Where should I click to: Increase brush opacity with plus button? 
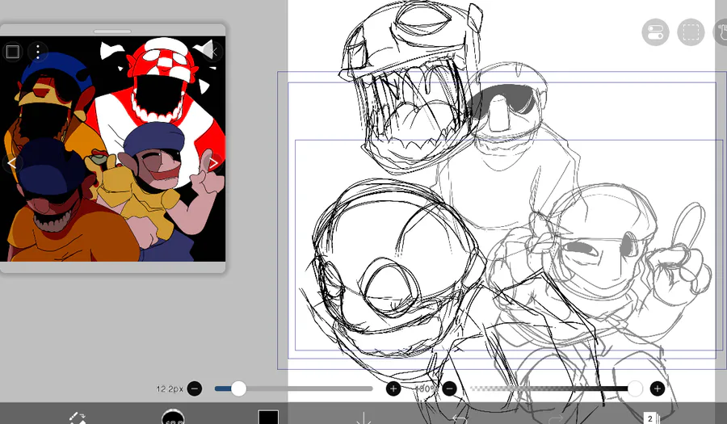pyautogui.click(x=657, y=388)
